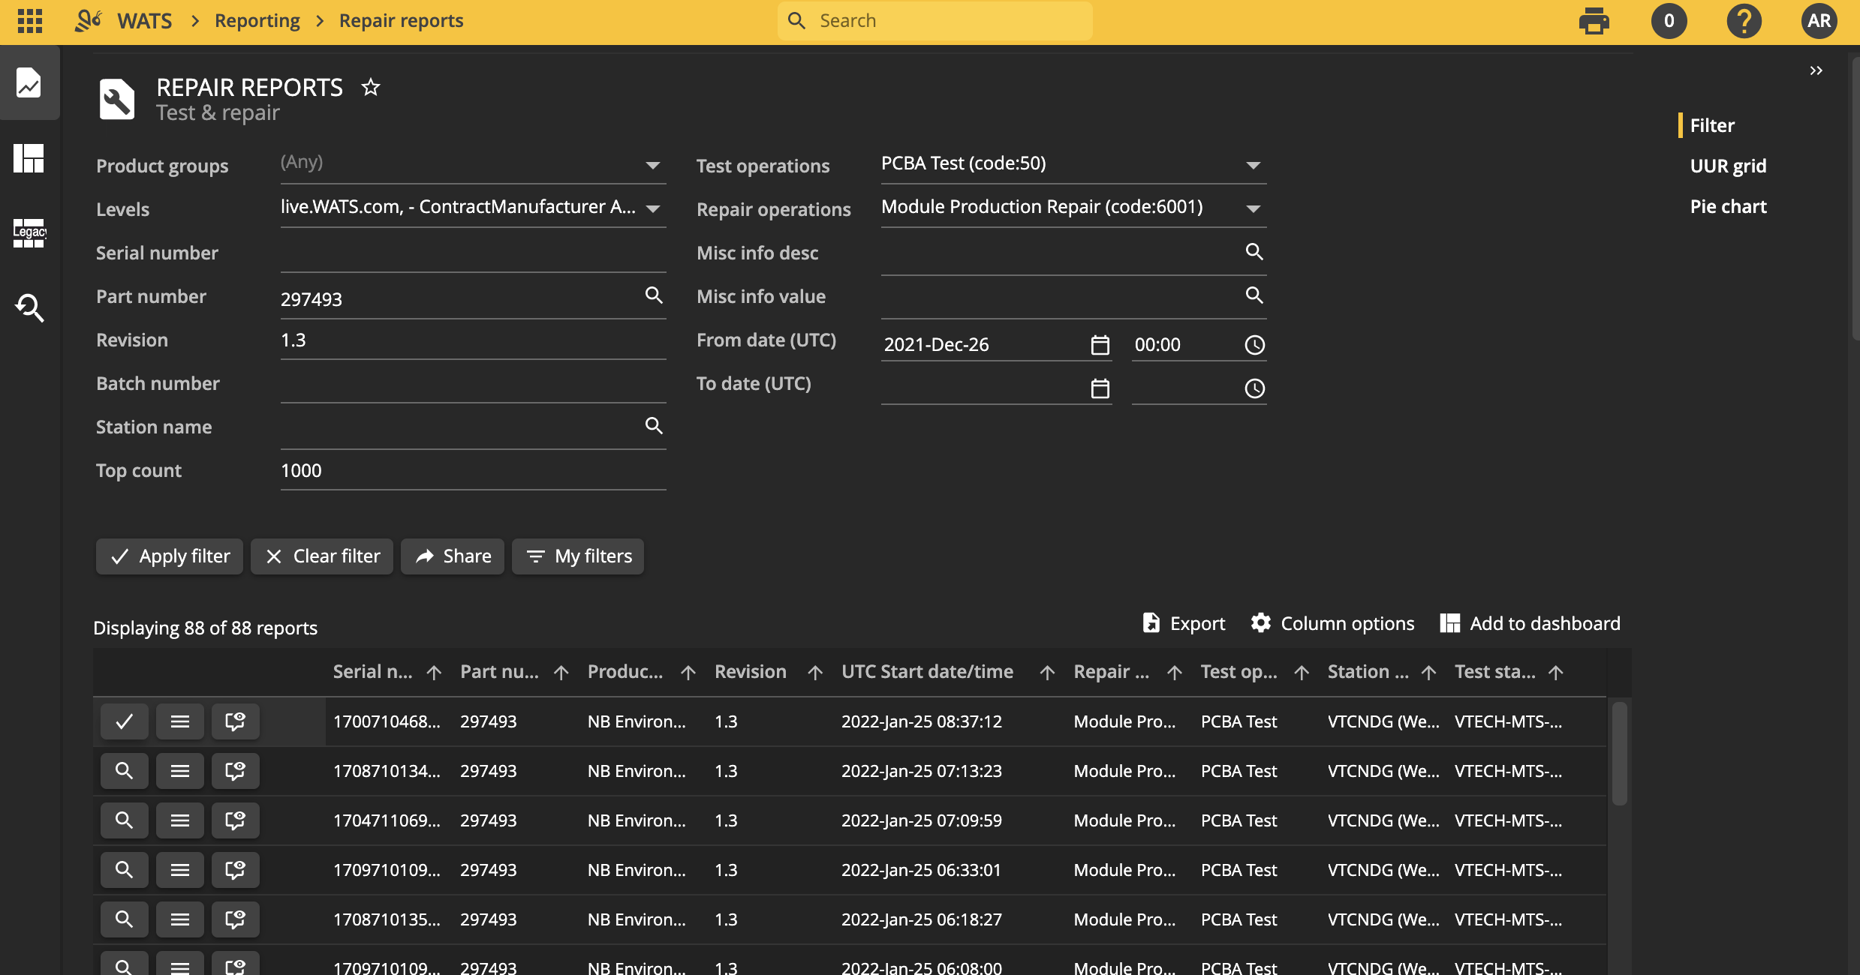Click the Apply filter button
Image resolution: width=1860 pixels, height=975 pixels.
click(170, 556)
